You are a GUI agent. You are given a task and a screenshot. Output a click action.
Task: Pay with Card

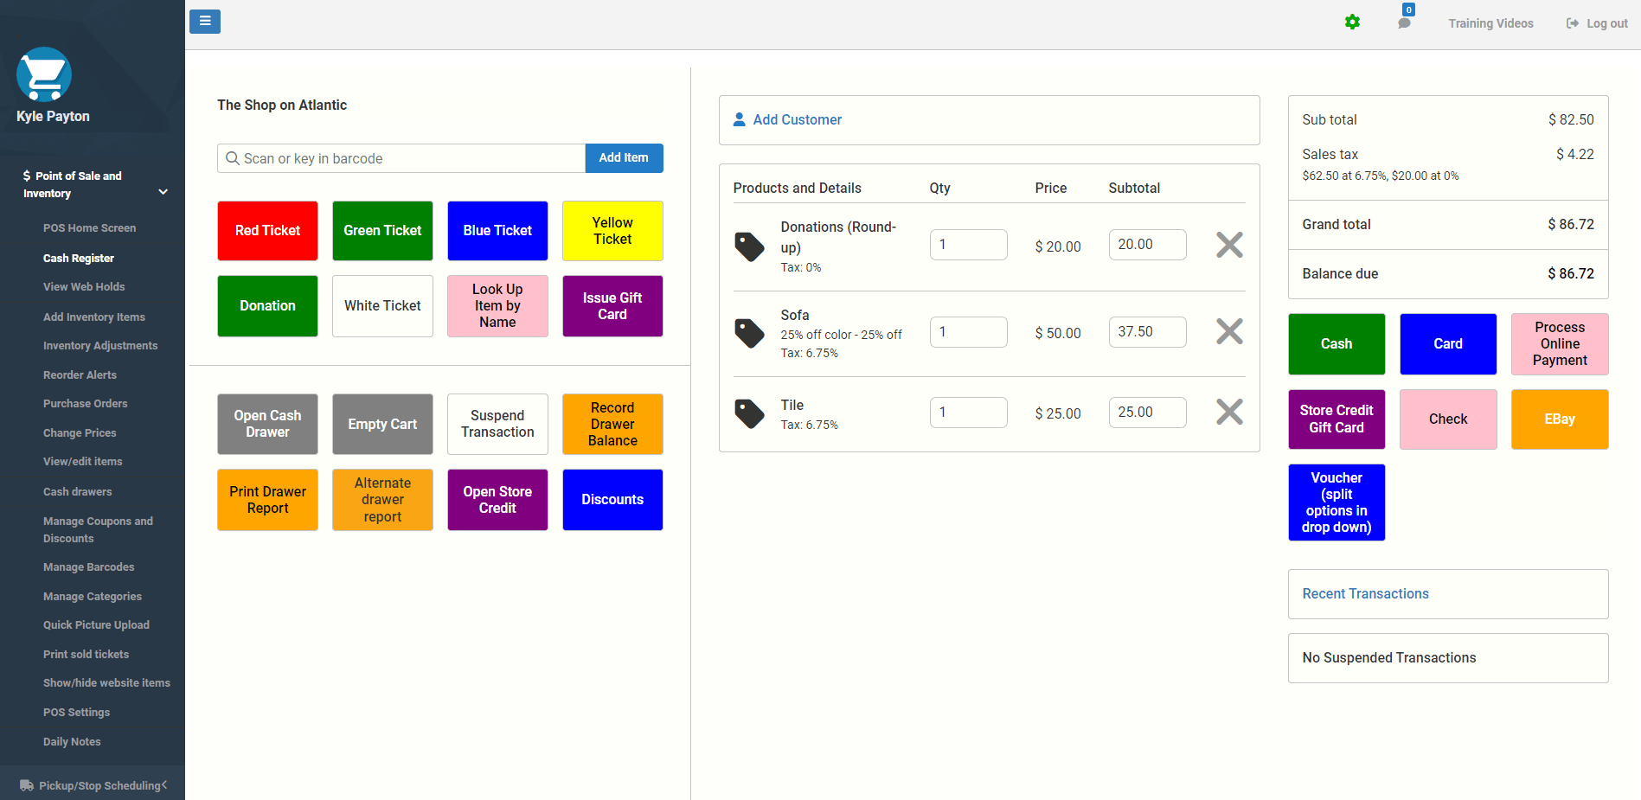click(1448, 344)
